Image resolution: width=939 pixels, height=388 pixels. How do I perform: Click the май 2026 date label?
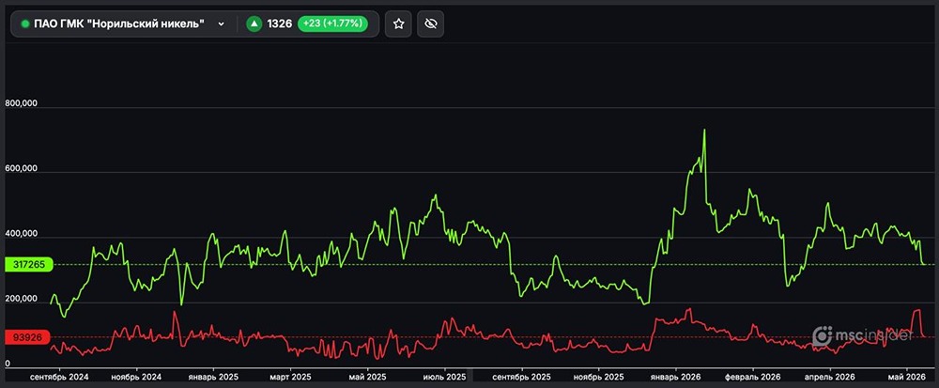(x=907, y=378)
